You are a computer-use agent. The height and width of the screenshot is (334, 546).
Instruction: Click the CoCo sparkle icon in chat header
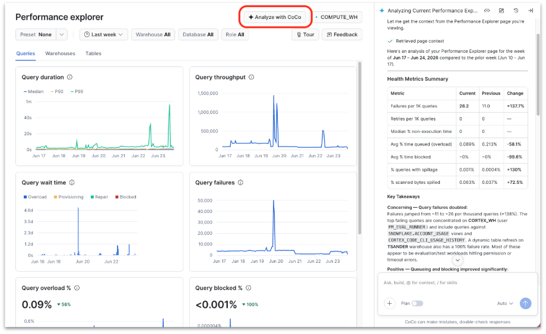382,11
